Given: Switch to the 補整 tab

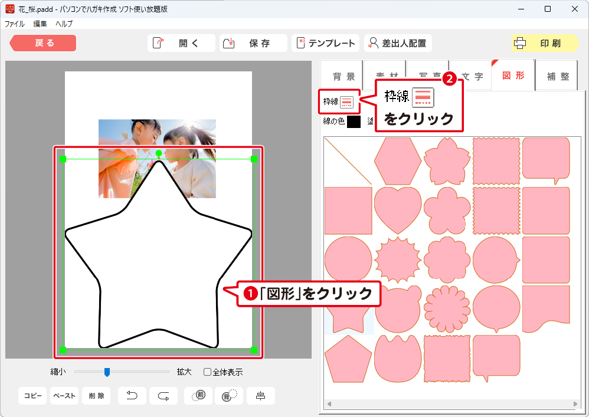Looking at the screenshot, I should point(558,77).
